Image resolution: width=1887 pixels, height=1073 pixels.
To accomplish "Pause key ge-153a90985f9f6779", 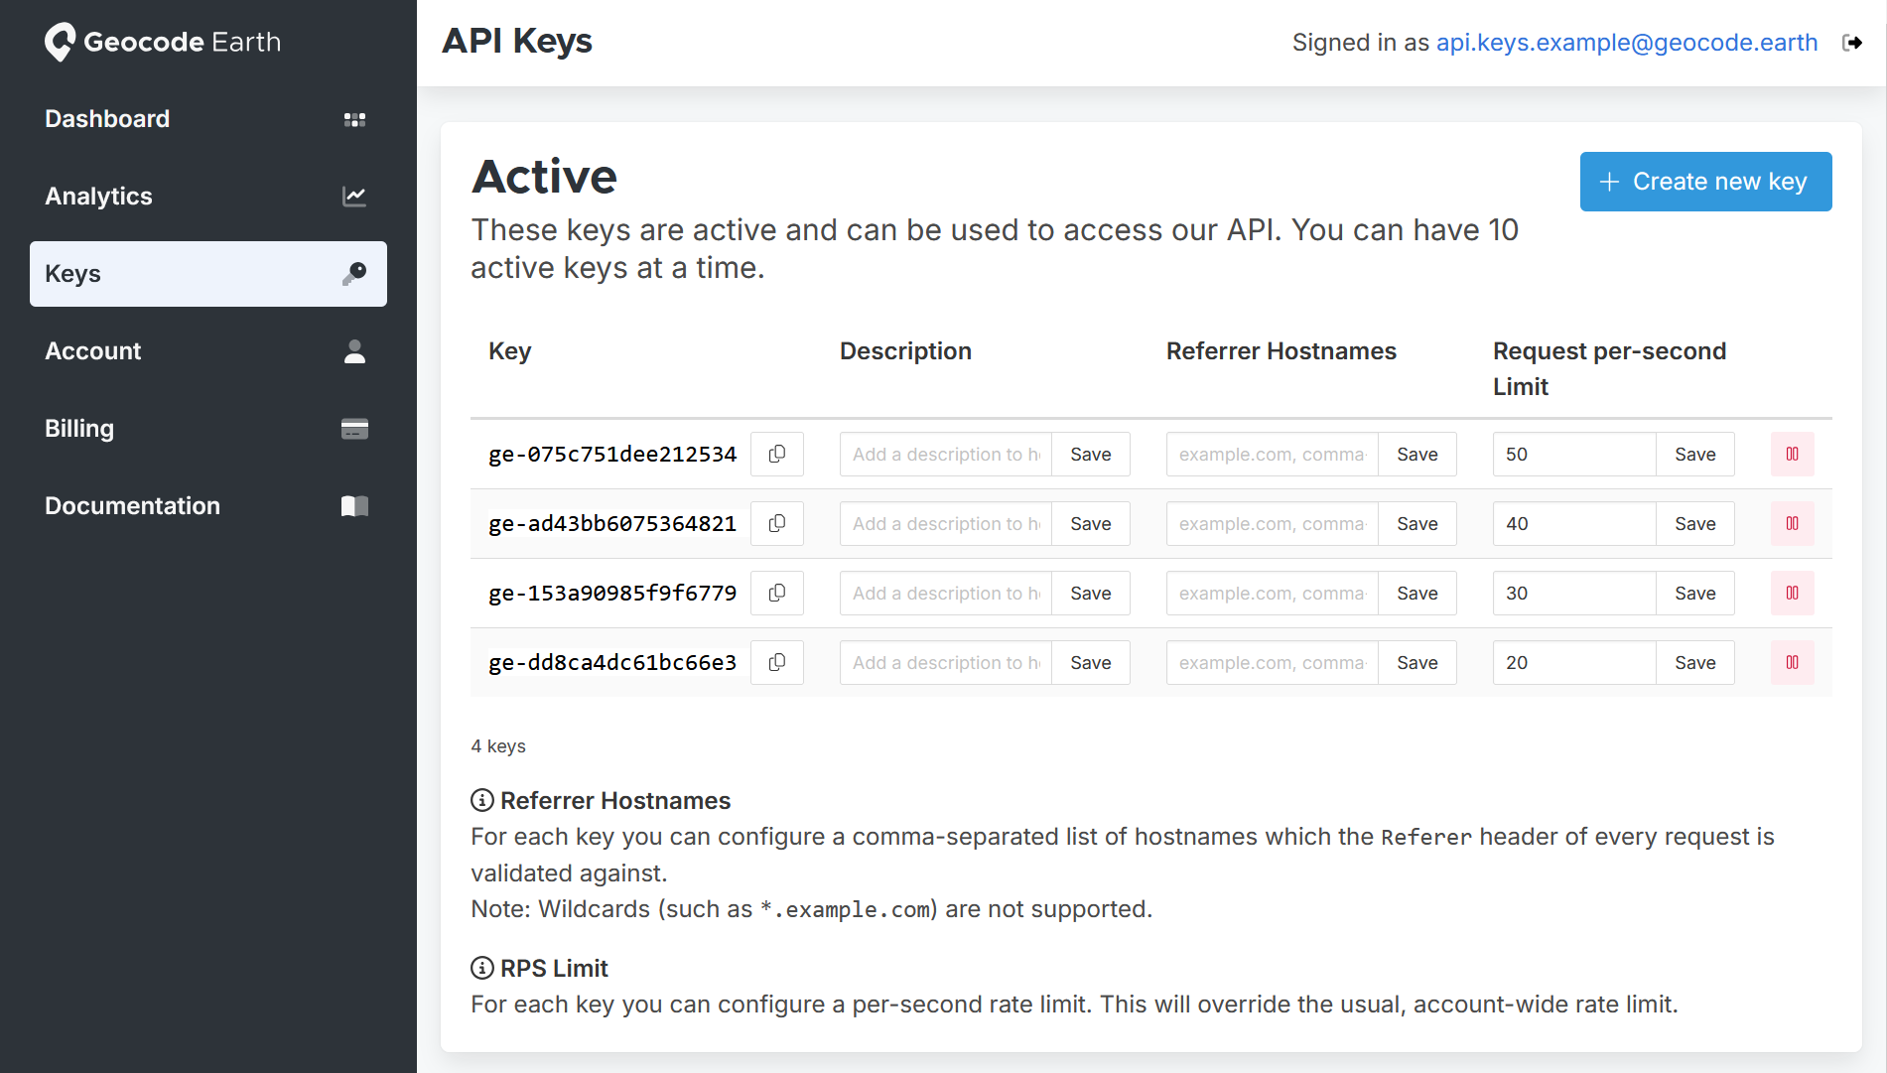I will (x=1792, y=593).
